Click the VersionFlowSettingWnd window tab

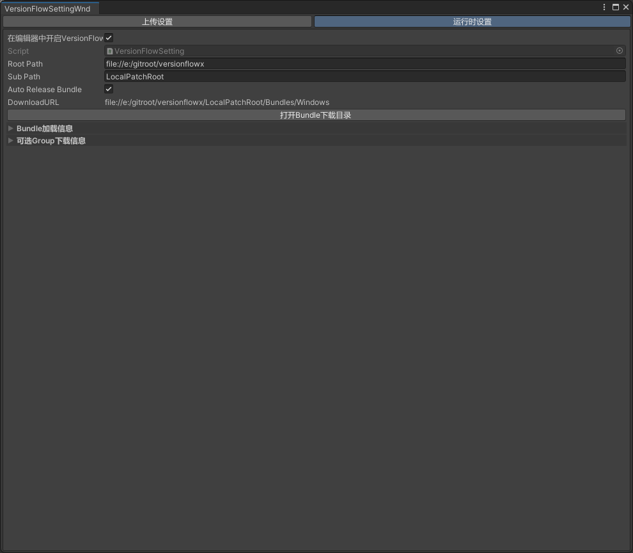(x=47, y=9)
